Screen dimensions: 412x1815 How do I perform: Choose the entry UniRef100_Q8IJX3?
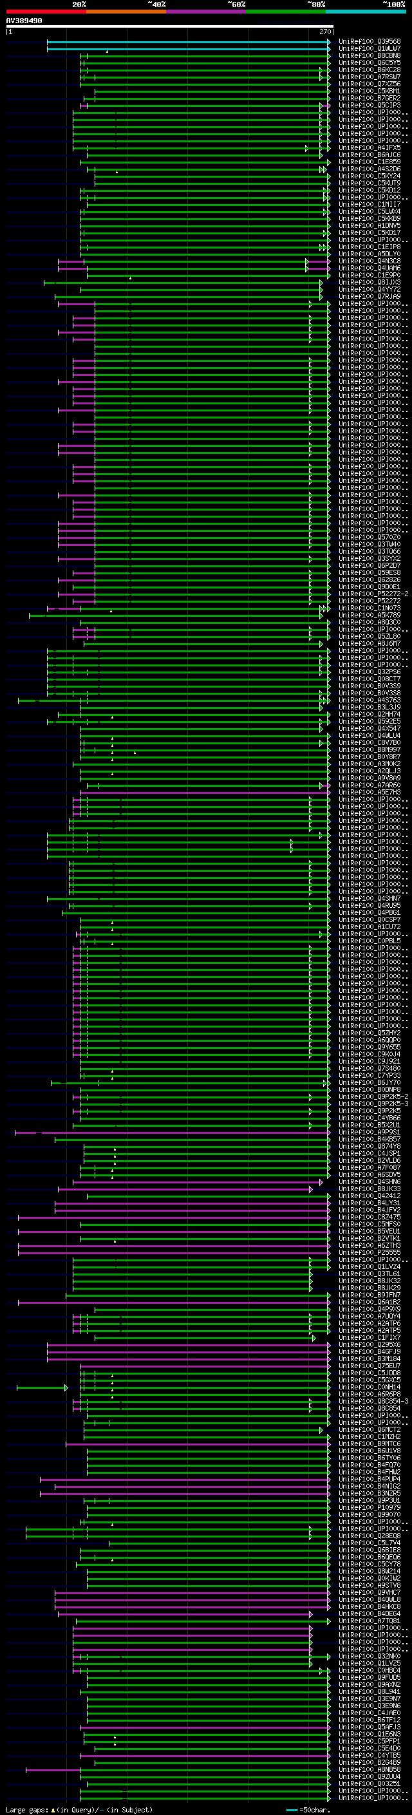click(370, 282)
